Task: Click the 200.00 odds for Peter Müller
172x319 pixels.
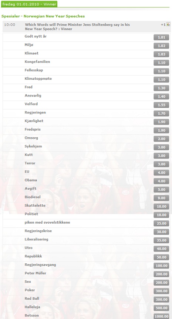Action: pos(161,274)
